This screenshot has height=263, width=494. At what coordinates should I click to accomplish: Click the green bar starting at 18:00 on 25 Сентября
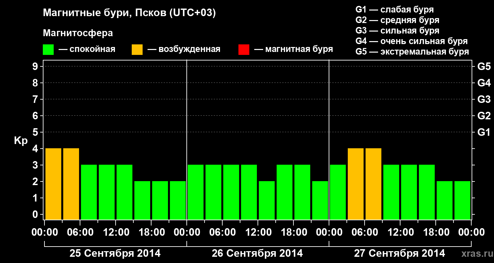pyautogui.click(x=160, y=200)
